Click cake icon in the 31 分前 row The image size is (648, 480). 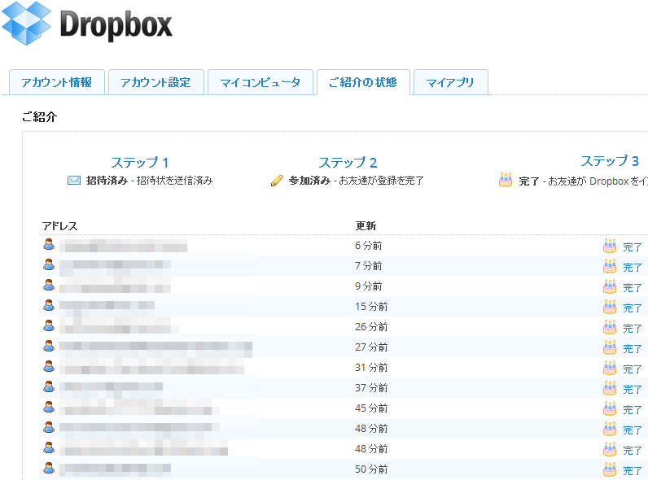point(610,368)
